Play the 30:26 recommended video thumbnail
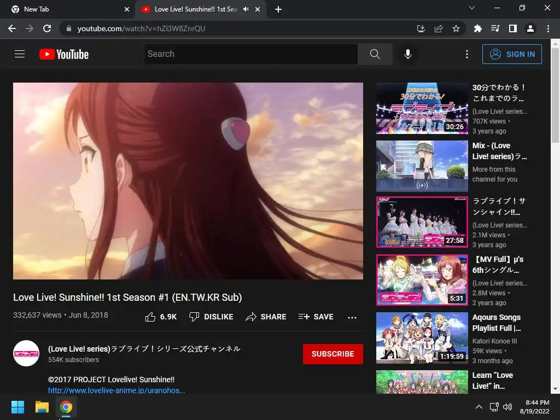560x420 pixels. click(x=422, y=108)
